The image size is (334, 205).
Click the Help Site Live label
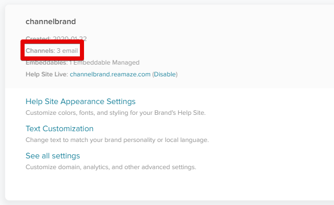[47, 74]
